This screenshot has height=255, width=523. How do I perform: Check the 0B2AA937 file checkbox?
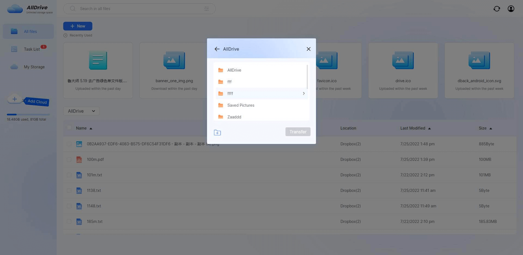pos(69,144)
